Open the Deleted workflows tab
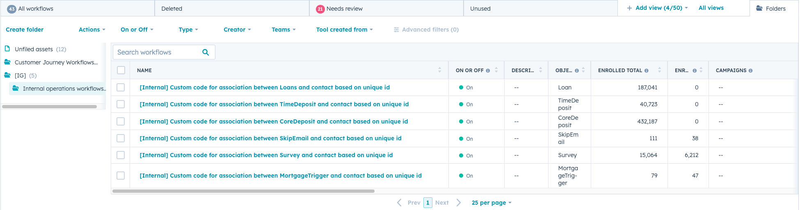800x210 pixels. (x=171, y=9)
